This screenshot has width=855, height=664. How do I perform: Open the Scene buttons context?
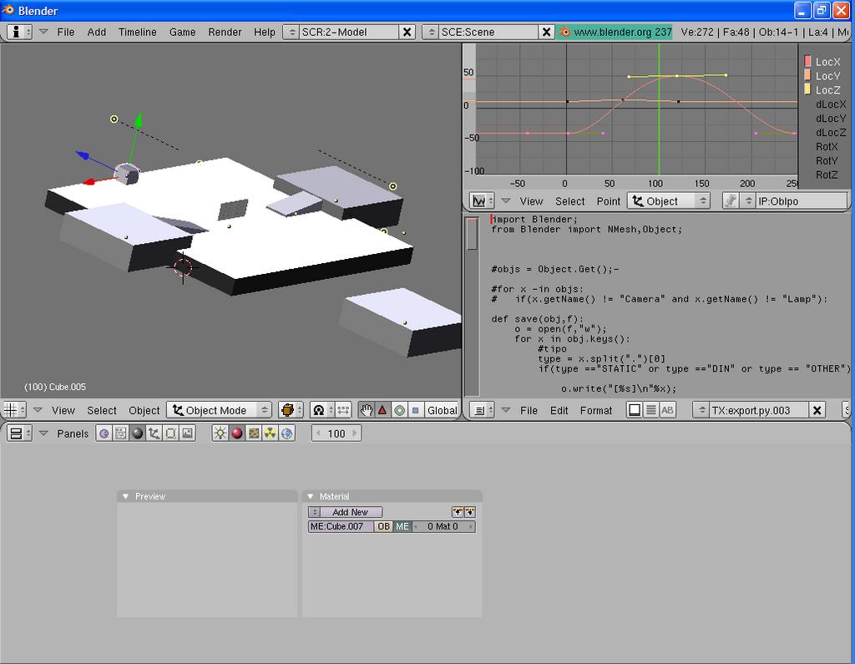[188, 433]
